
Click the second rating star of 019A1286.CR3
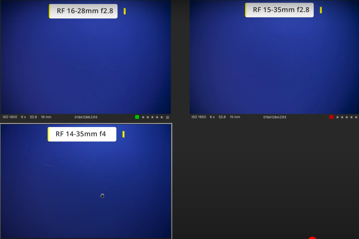click(148, 117)
